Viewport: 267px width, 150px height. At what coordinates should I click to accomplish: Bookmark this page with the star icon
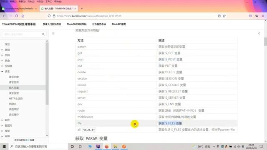(224, 16)
